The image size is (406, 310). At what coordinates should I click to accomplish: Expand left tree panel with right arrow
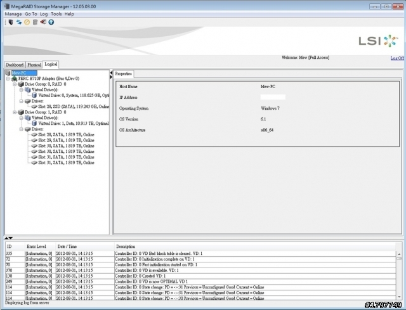click(112, 77)
